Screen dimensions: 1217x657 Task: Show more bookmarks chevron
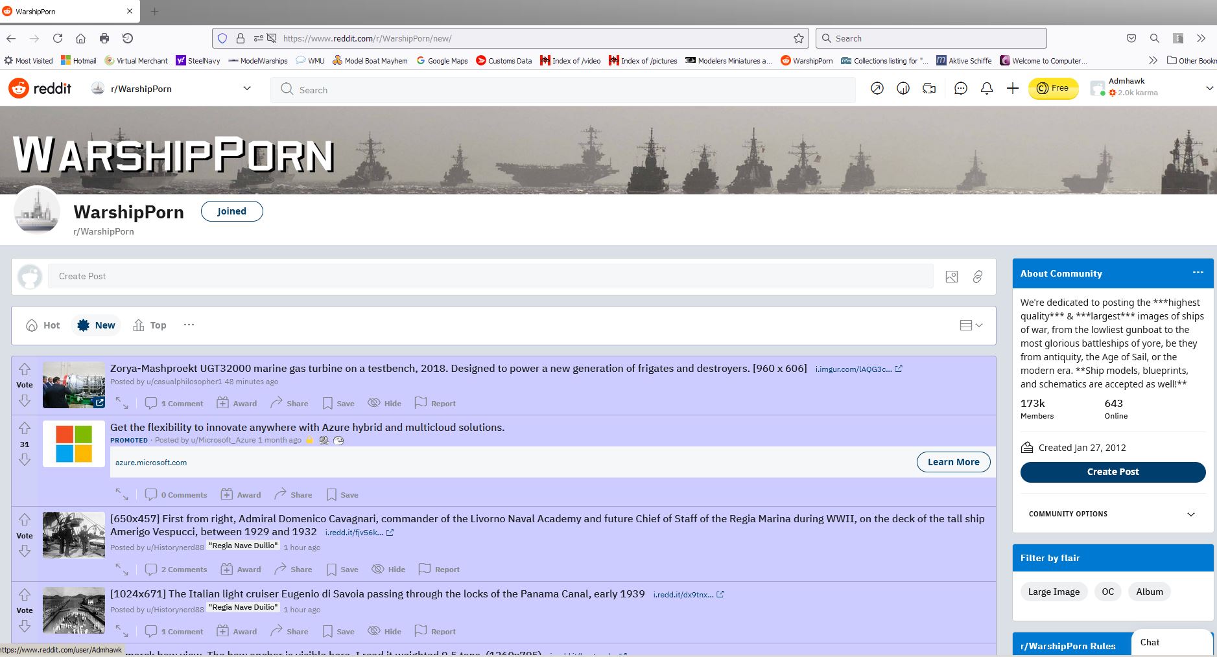coord(1152,60)
